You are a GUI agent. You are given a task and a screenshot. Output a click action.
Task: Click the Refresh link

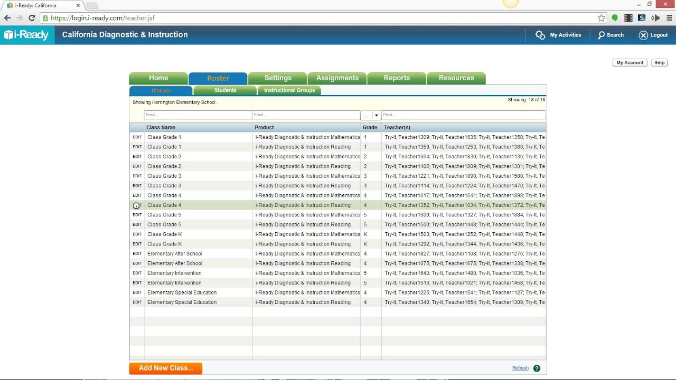click(520, 368)
